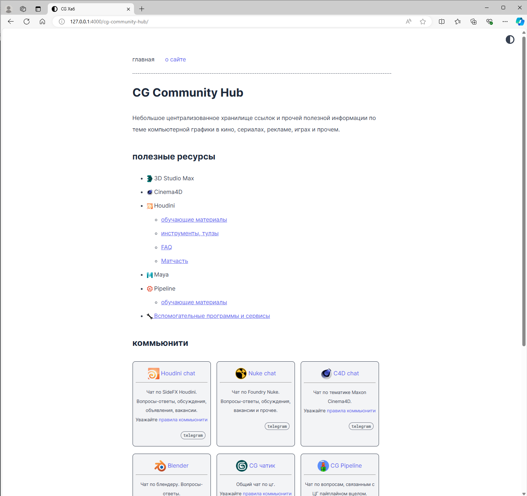Image resolution: width=527 pixels, height=496 pixels.
Task: Add page to favorites star icon
Action: click(x=423, y=22)
